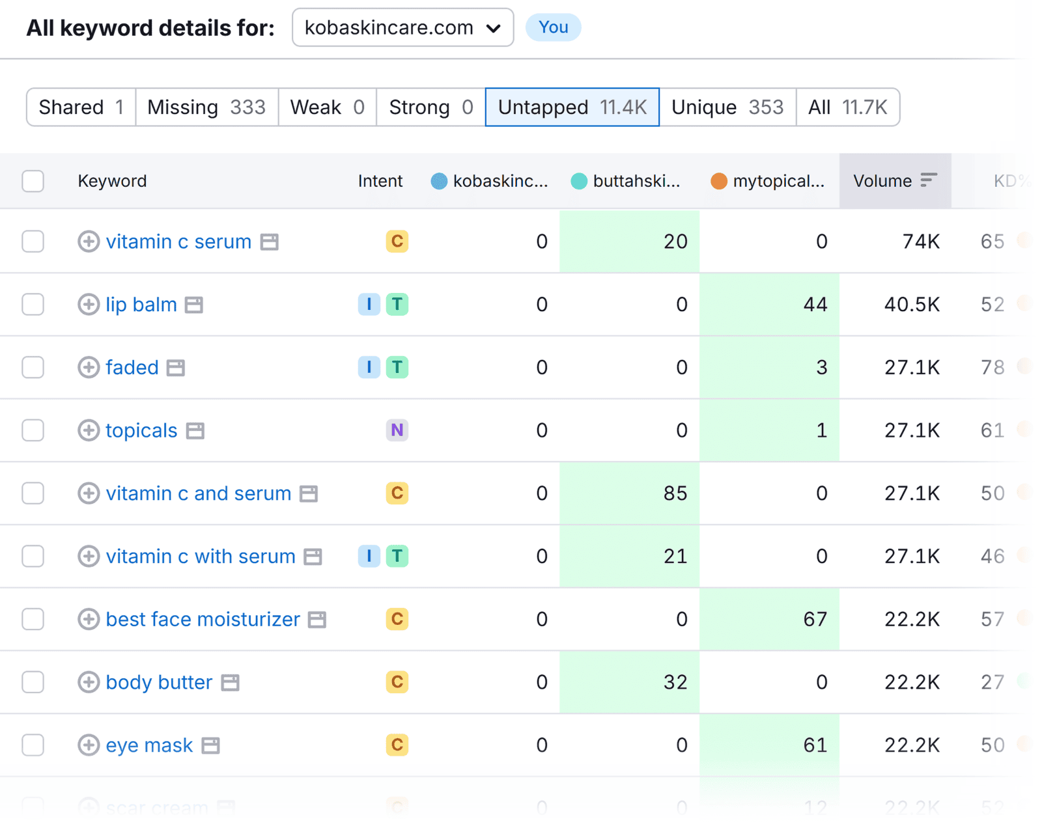Viewport: 1042px width, 828px height.
Task: Click plus icon next to 'lip balm'
Action: click(89, 304)
